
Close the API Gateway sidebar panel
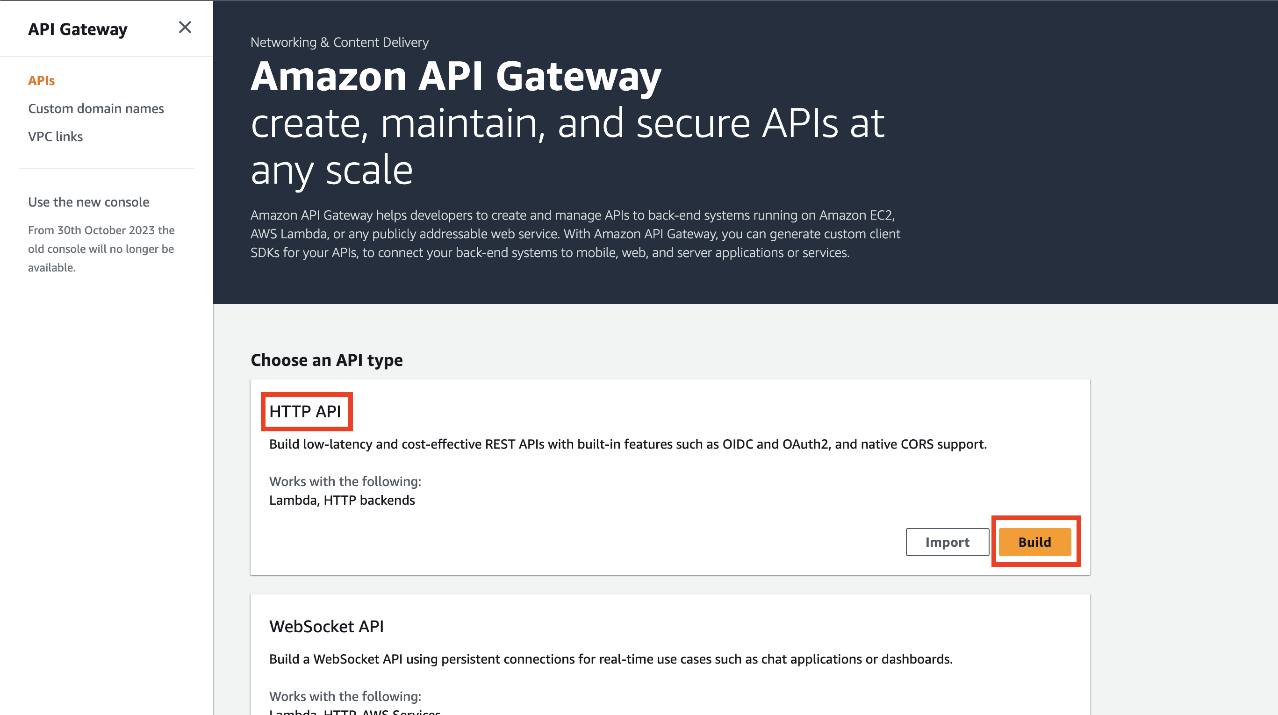click(185, 28)
